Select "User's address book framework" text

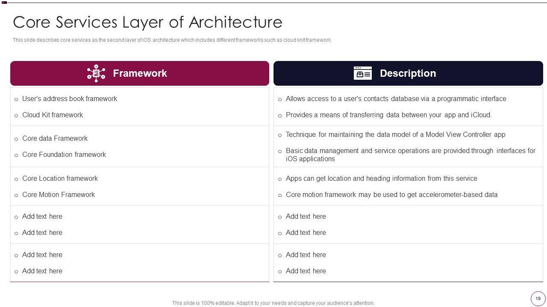(x=70, y=99)
